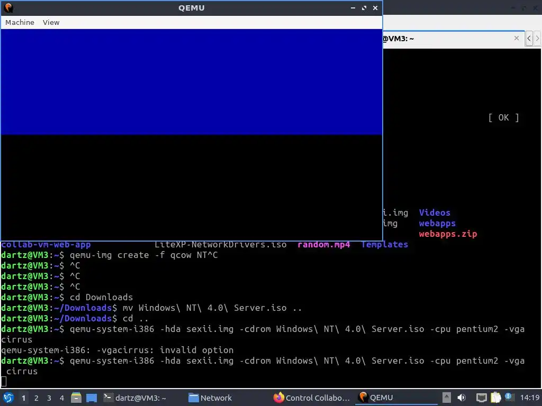542x406 pixels.
Task: Switch to workspace 1
Action: [x=23, y=398]
